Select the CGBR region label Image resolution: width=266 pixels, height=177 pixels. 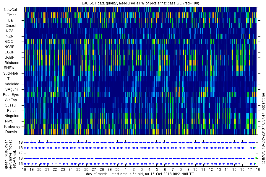(x=9, y=52)
